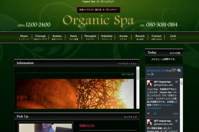This screenshot has width=199, height=132.
Task: Click the share icon on first tweet
Action: click(155, 114)
